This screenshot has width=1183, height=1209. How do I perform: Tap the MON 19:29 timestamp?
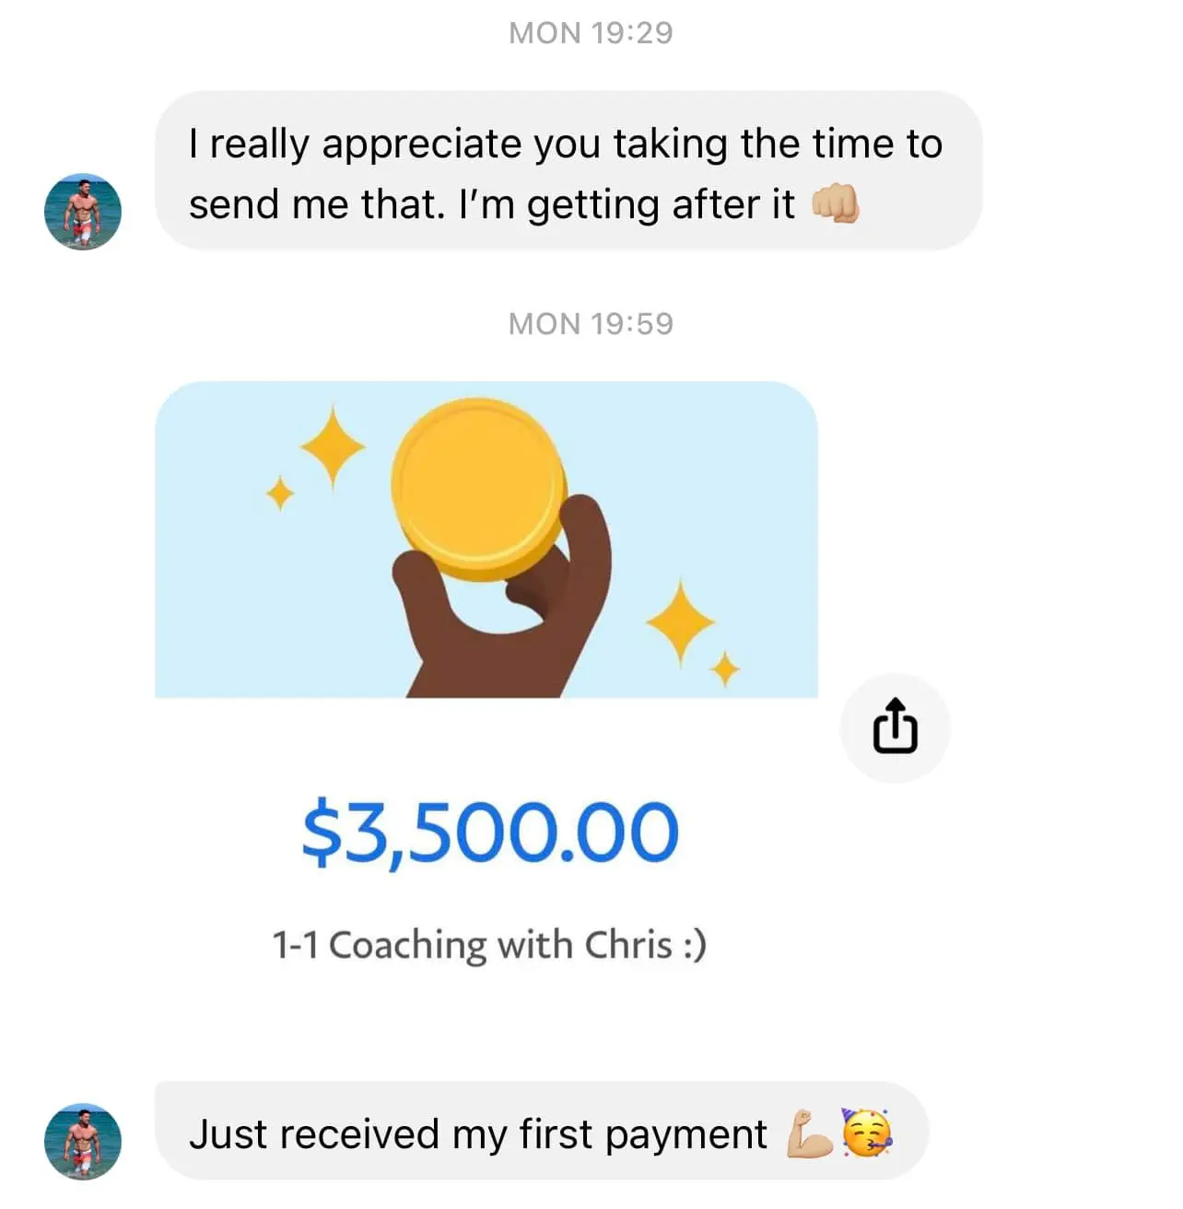click(591, 33)
